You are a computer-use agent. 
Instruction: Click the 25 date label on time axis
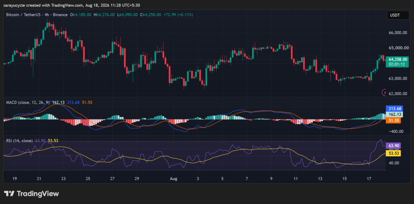(x=88, y=179)
